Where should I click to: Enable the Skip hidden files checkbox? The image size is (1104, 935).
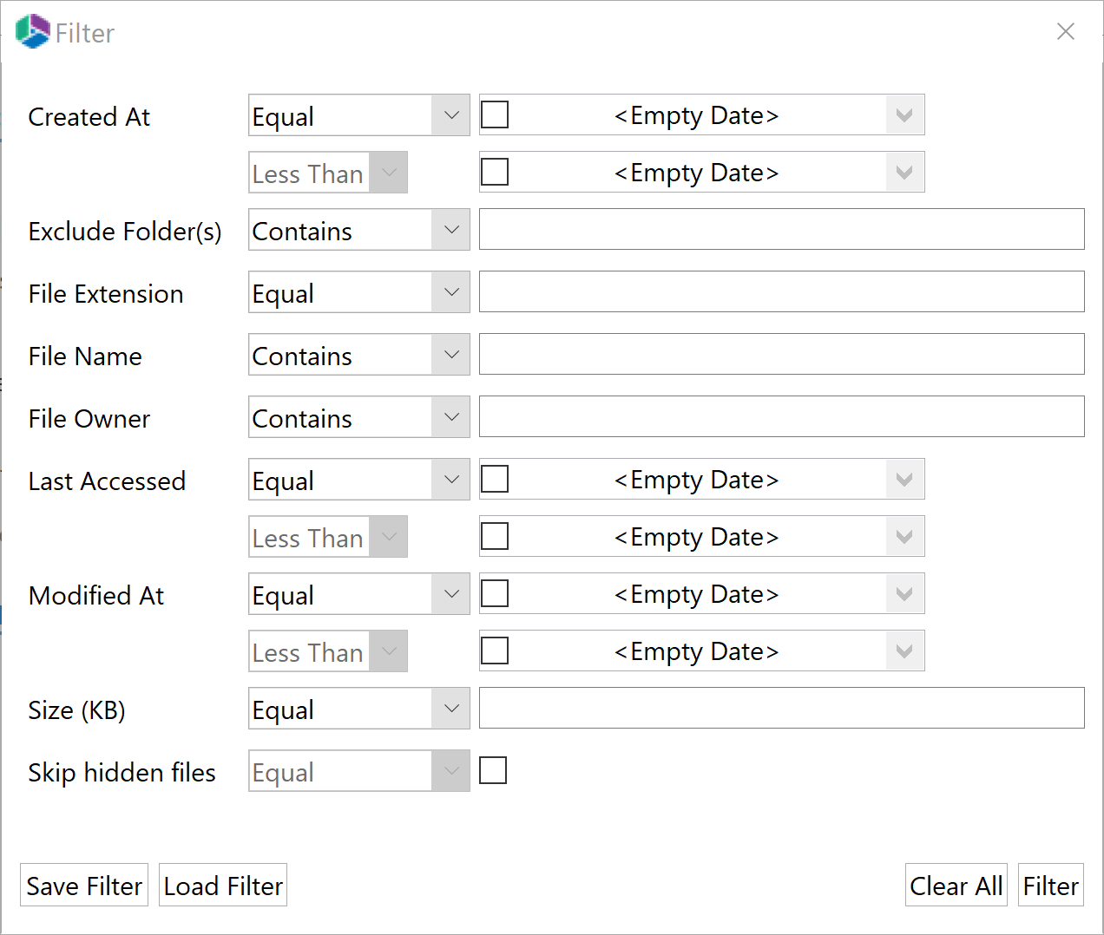coord(493,770)
